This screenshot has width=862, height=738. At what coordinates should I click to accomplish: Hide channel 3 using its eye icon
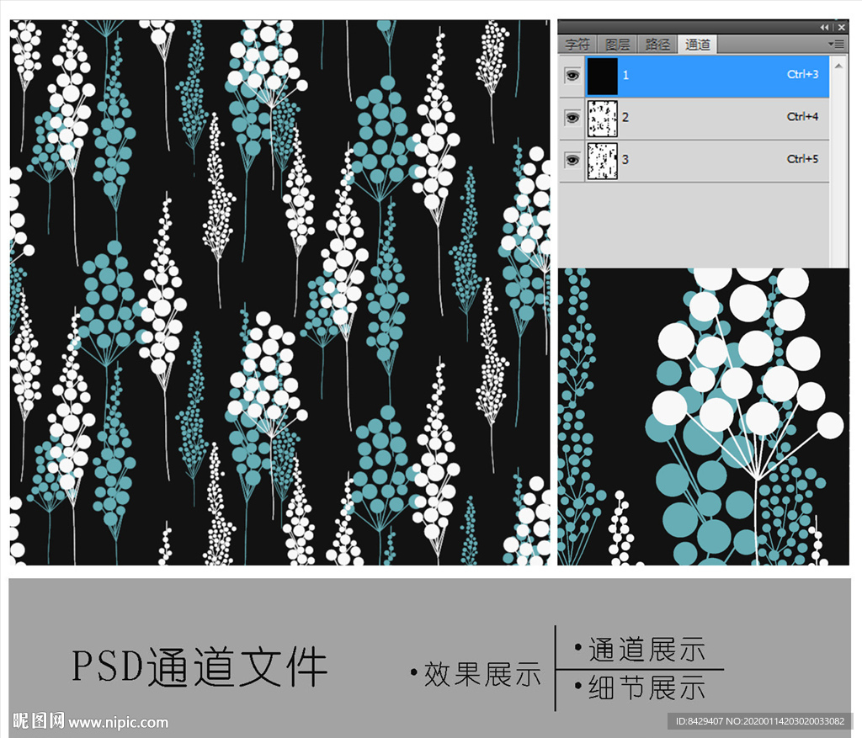coord(572,160)
